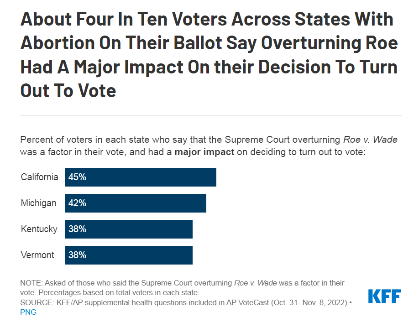Click the chart headline title
419x322 pixels.
click(x=209, y=55)
